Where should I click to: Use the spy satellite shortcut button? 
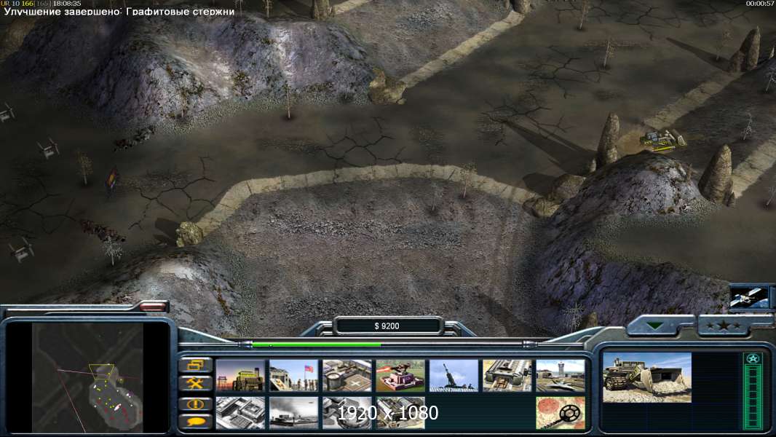click(749, 297)
